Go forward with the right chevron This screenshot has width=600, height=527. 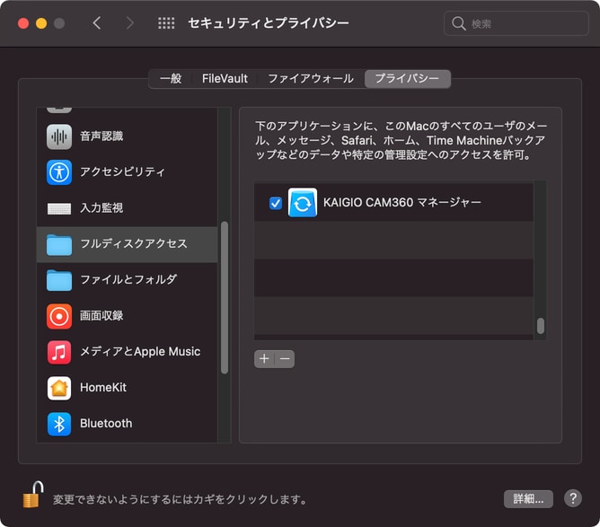pyautogui.click(x=130, y=23)
